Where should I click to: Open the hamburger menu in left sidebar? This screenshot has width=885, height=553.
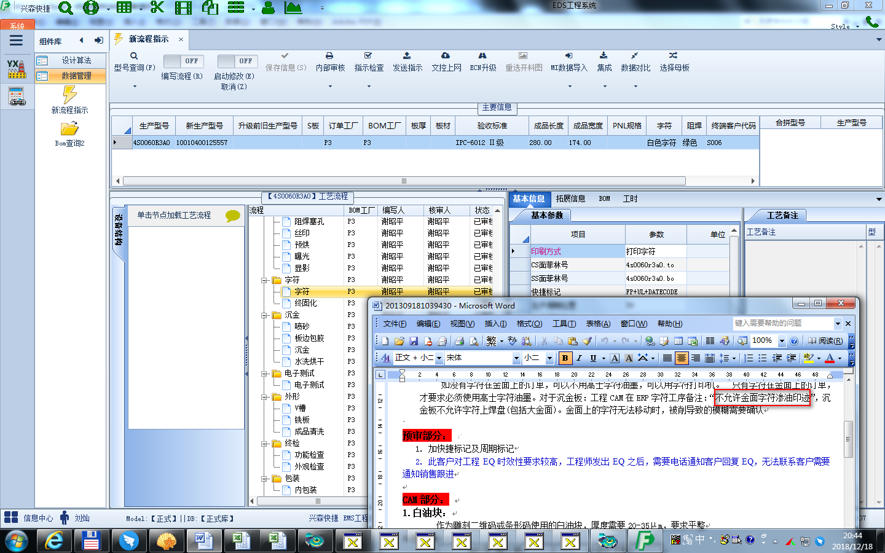[x=16, y=41]
